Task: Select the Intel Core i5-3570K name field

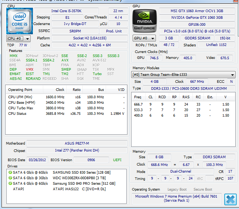Action: point(66,11)
